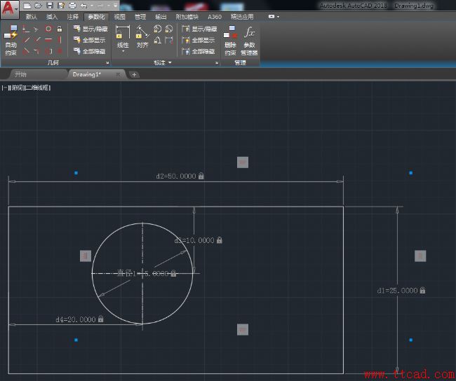Switch to the 插入 ribbon tab
This screenshot has width=456, height=381.
(x=52, y=17)
